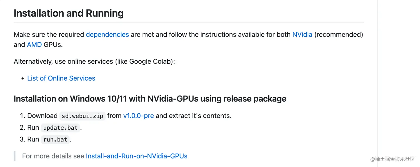Click 'For more details see' text
The width and height of the screenshot is (420, 167).
pyautogui.click(x=53, y=156)
